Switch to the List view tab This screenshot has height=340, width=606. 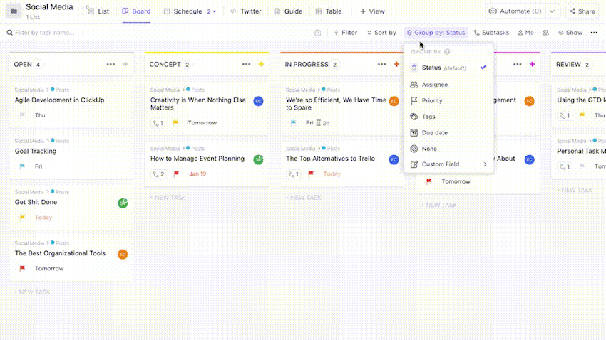(x=98, y=11)
